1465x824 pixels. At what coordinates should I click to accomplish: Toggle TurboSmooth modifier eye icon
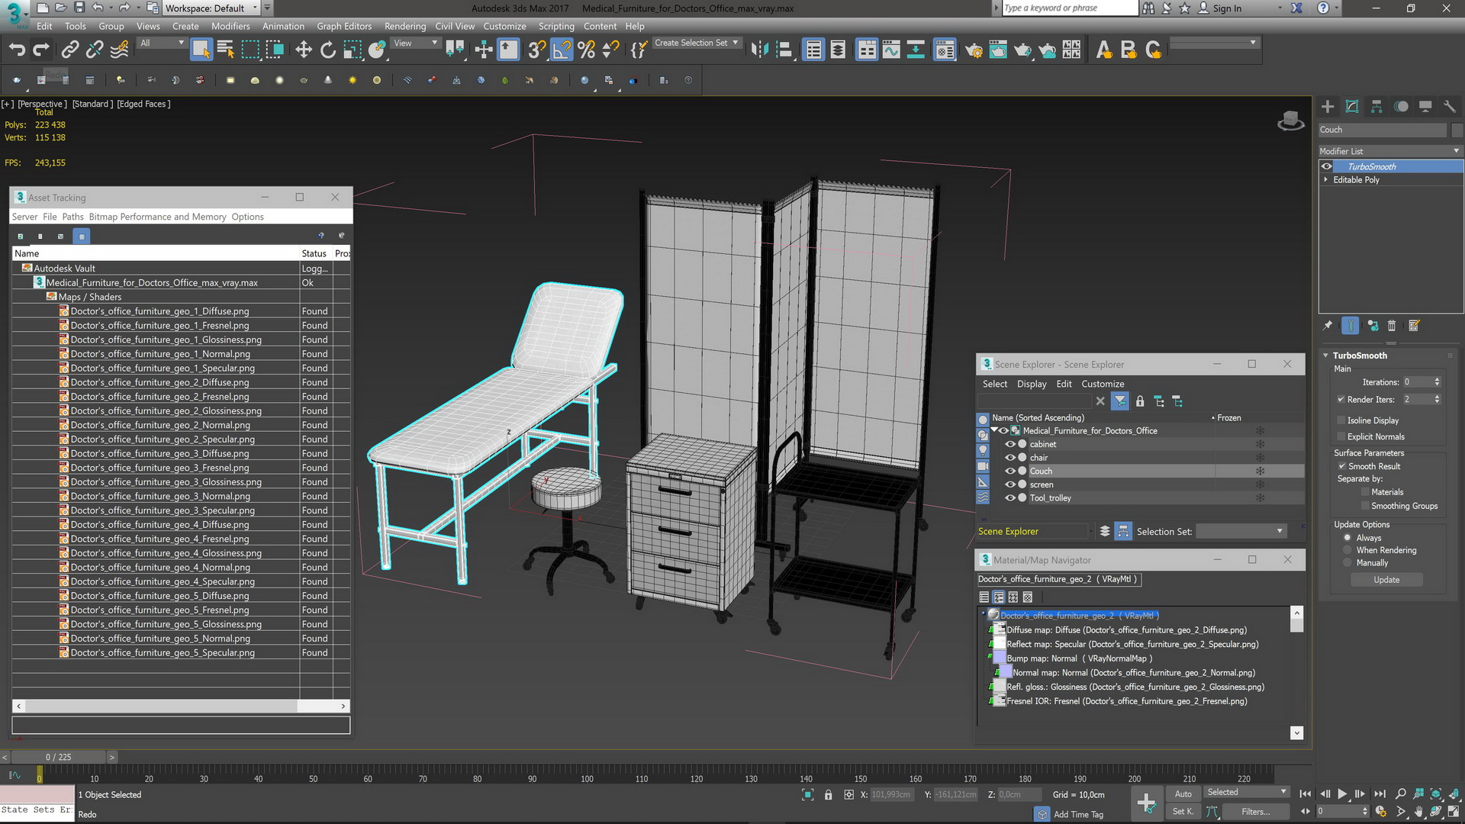(x=1327, y=166)
